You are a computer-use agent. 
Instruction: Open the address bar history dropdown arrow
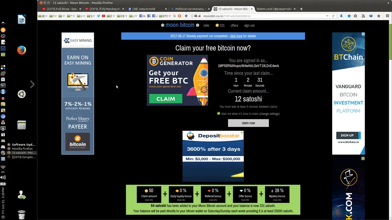click(x=327, y=16)
